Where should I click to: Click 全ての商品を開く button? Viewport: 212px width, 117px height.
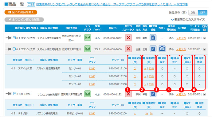(21, 12)
